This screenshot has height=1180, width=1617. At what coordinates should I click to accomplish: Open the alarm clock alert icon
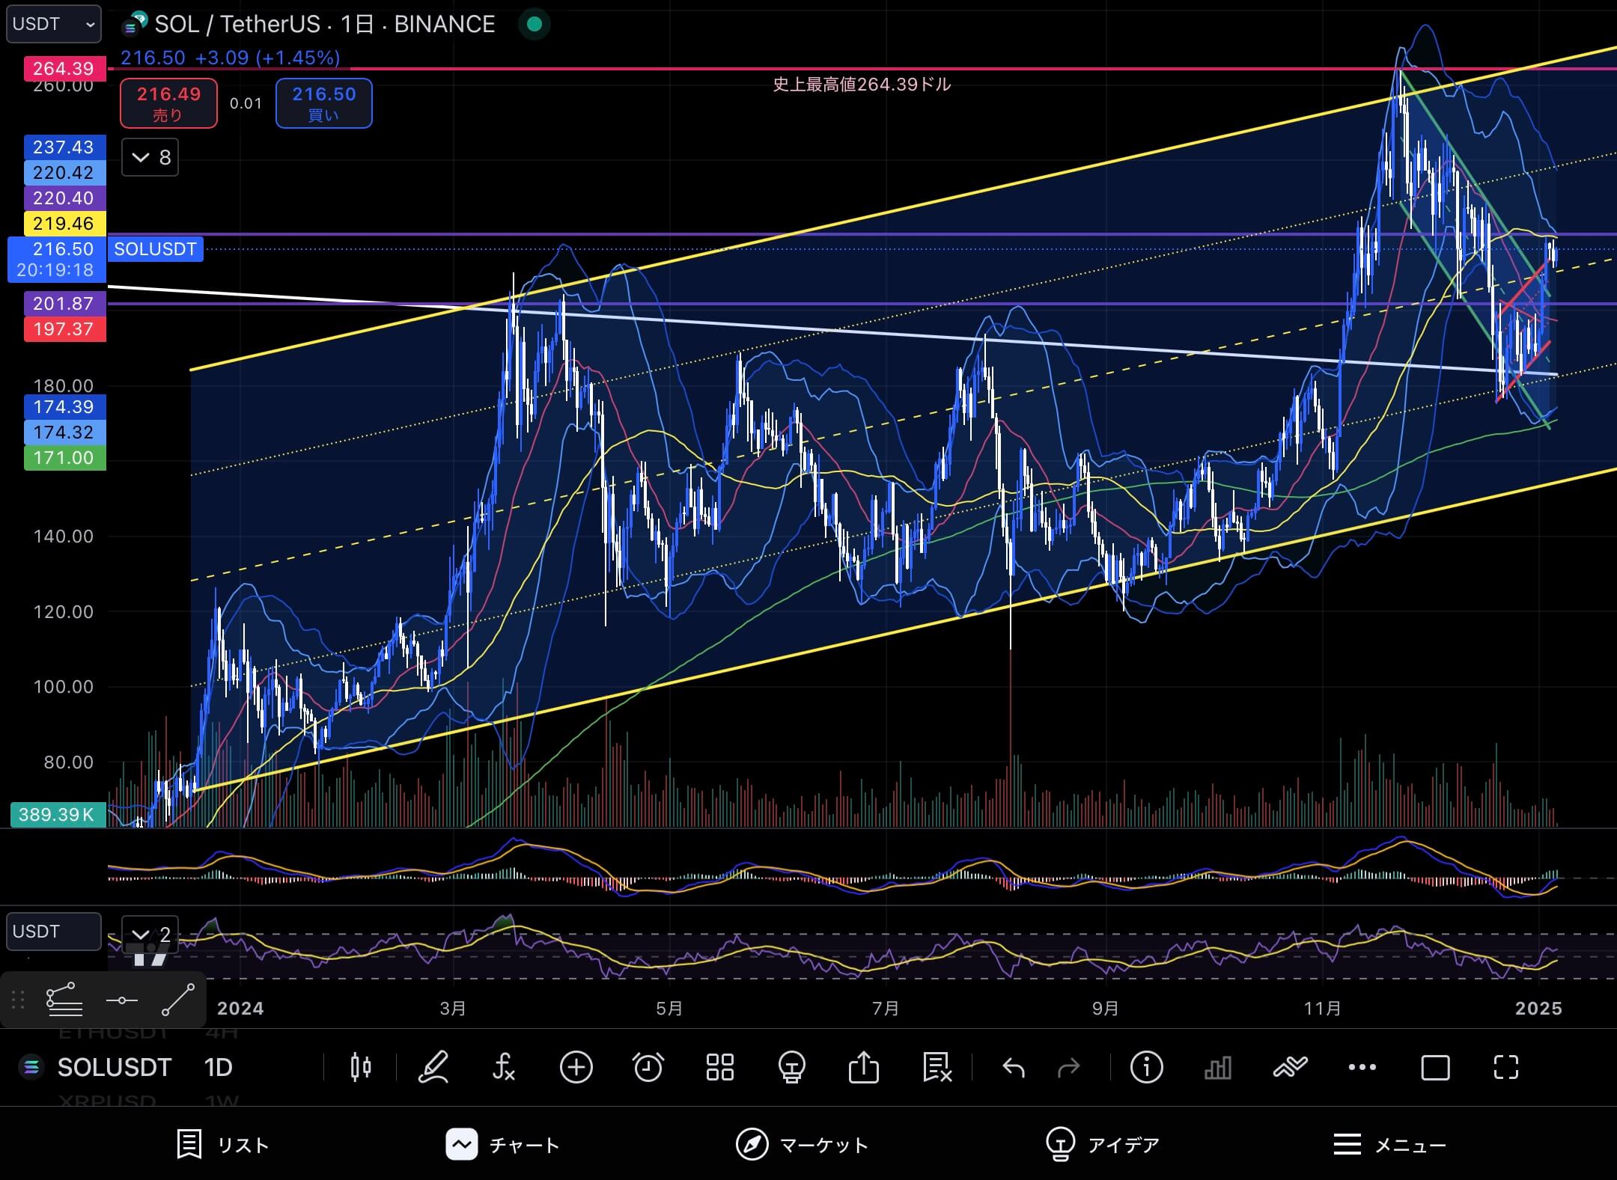click(x=648, y=1067)
